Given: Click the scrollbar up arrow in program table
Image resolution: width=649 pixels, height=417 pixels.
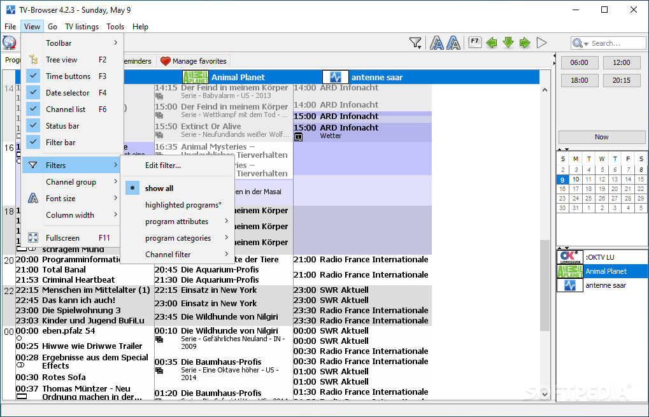Looking at the screenshot, I should pos(545,90).
